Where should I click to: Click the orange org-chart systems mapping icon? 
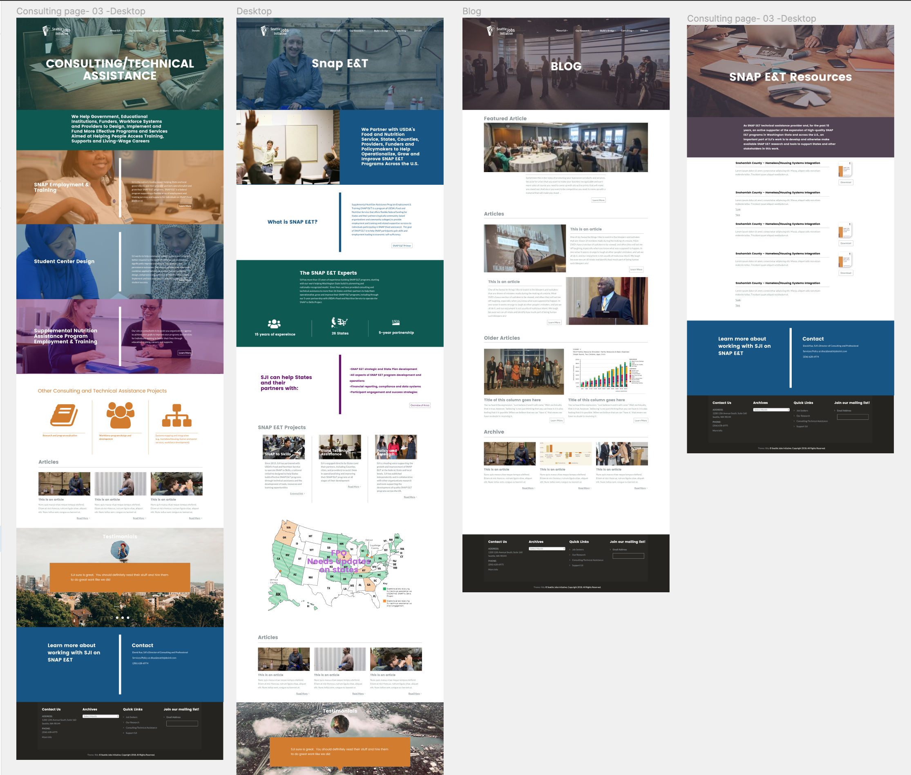[176, 415]
